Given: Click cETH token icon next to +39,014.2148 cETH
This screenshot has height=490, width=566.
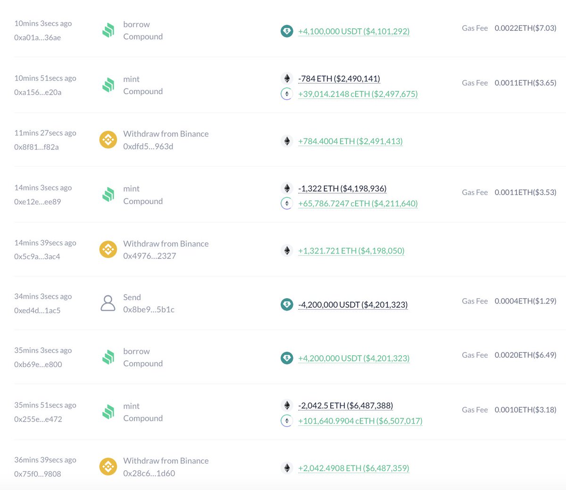Looking at the screenshot, I should (x=287, y=94).
